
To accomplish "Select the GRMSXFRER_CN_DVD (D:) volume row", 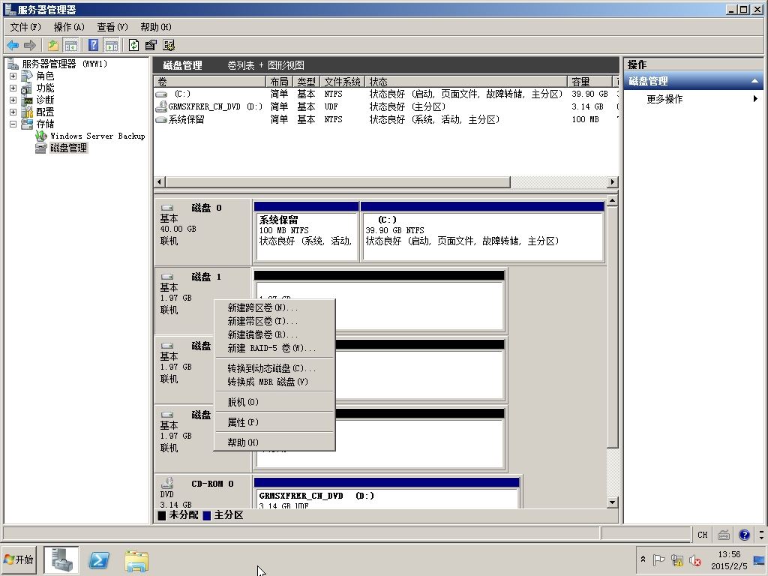I will (x=386, y=106).
